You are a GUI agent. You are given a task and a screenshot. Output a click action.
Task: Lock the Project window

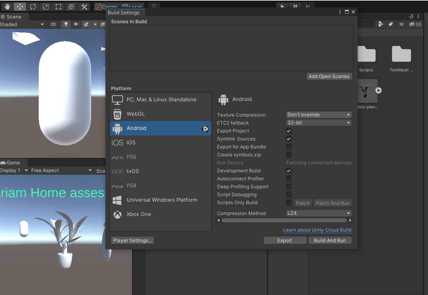coord(411,16)
